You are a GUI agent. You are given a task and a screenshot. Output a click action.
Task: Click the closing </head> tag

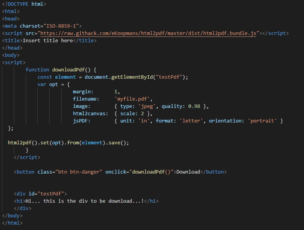click(12, 48)
